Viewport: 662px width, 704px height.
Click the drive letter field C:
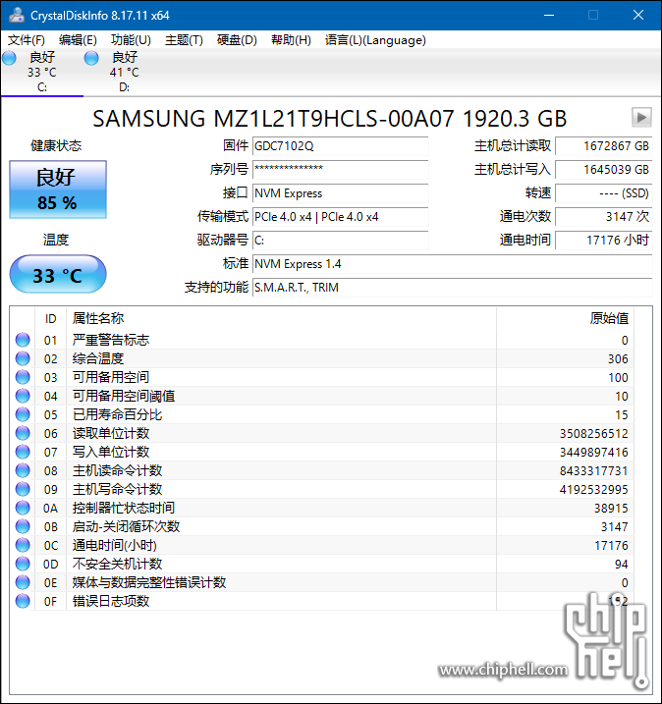click(340, 241)
